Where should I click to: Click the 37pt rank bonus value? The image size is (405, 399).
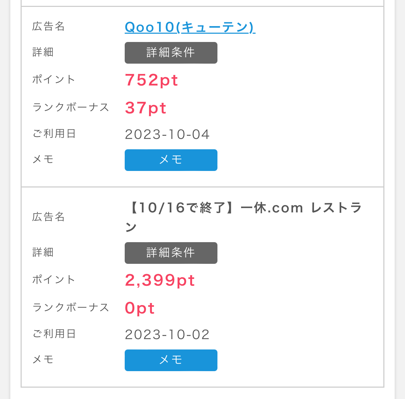[146, 108]
